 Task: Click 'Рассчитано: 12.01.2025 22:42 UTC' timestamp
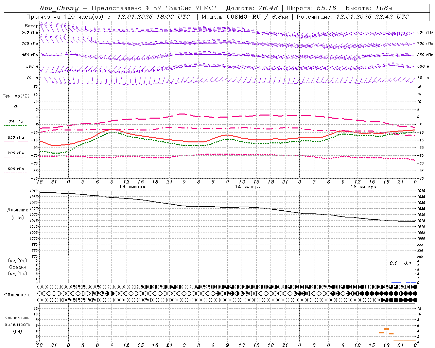click(x=353, y=17)
